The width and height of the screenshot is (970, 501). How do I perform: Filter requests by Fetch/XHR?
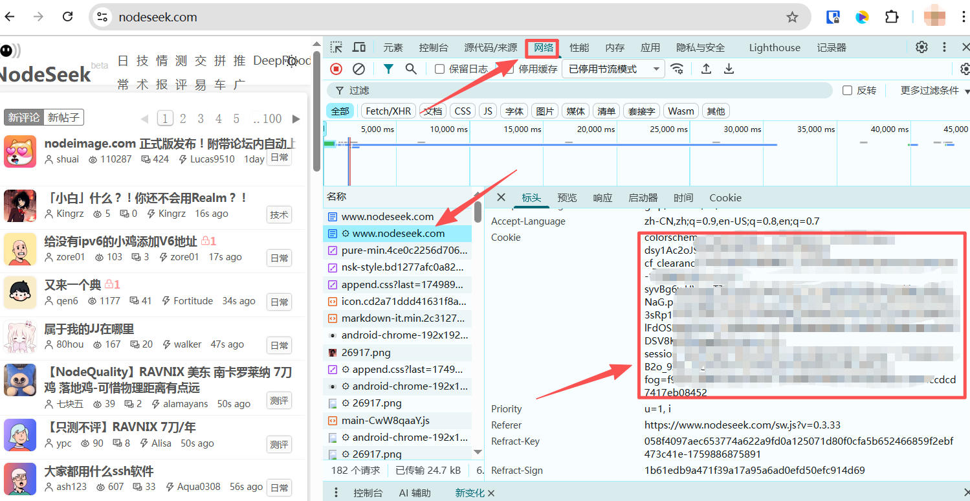coord(388,111)
